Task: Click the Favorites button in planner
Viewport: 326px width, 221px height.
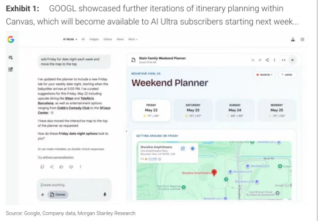Action: [264, 74]
